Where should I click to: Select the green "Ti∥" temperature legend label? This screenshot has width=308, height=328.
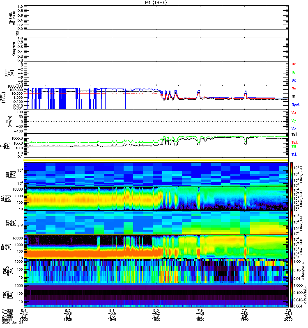294,146
